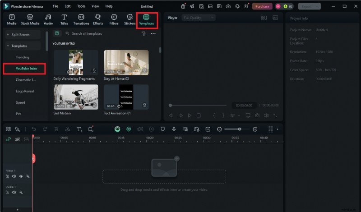This screenshot has height=212, width=361.
Task: Select the Transitions tool
Action: tap(81, 19)
